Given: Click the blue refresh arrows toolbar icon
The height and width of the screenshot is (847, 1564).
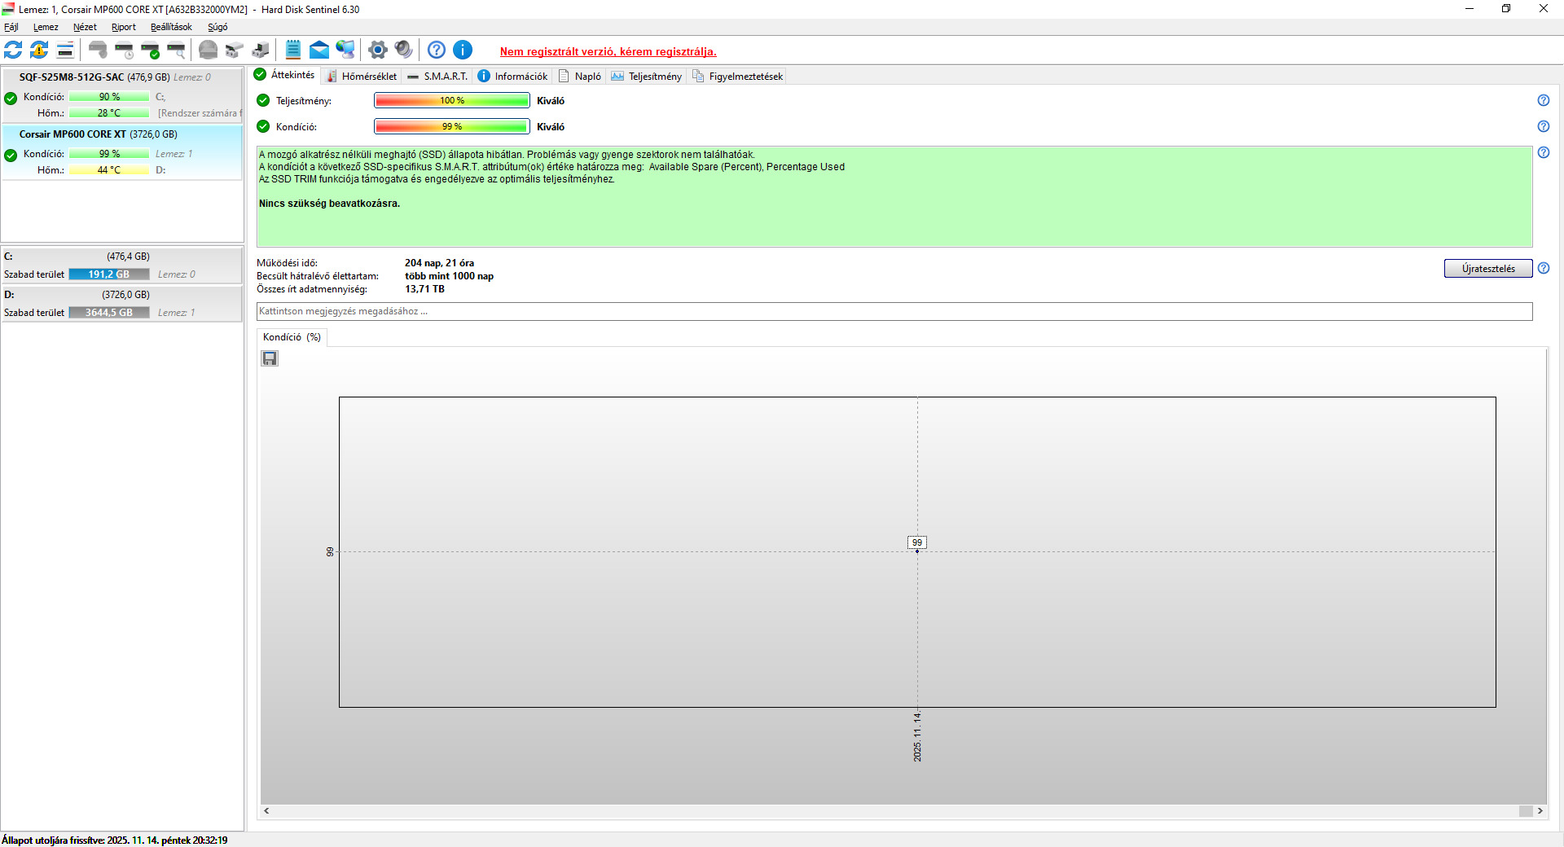Looking at the screenshot, I should click(x=13, y=50).
